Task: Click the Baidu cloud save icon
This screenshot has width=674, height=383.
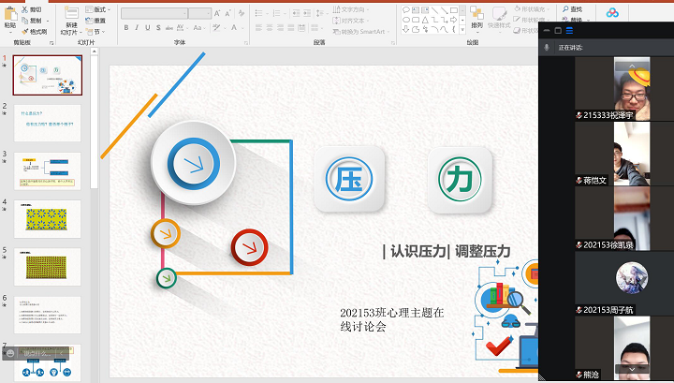Action: pyautogui.click(x=612, y=13)
